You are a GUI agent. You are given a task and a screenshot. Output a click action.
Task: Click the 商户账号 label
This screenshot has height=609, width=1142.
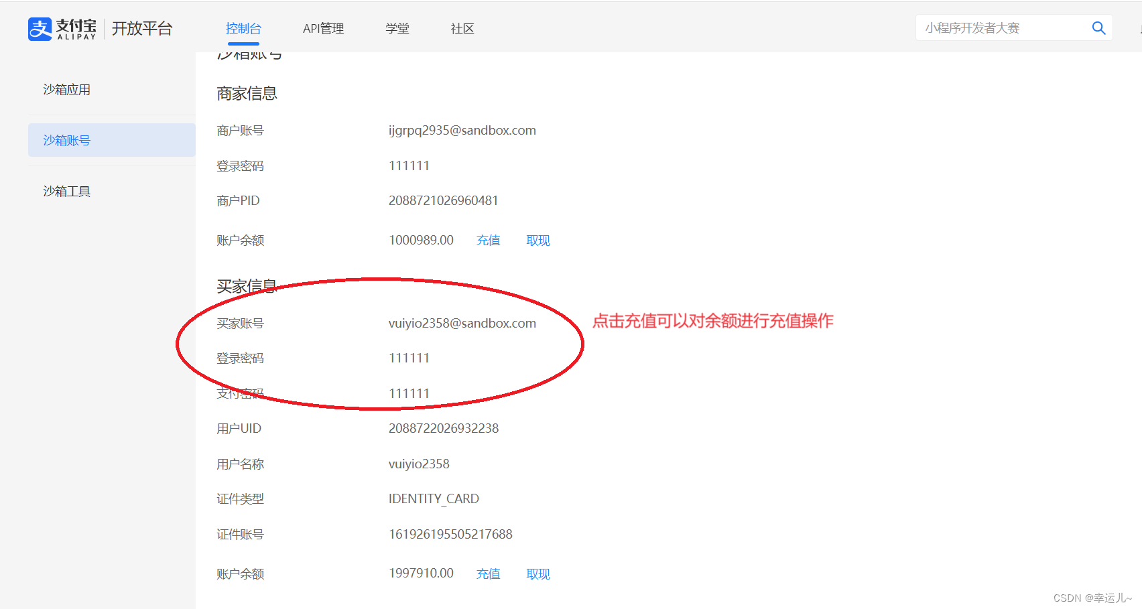240,131
